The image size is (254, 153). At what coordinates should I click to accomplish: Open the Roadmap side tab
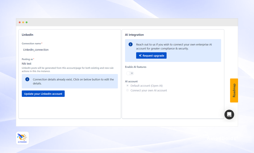tap(234, 91)
